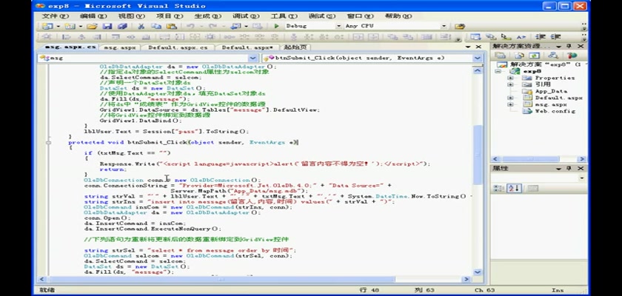Click the Save All icon

click(x=123, y=26)
